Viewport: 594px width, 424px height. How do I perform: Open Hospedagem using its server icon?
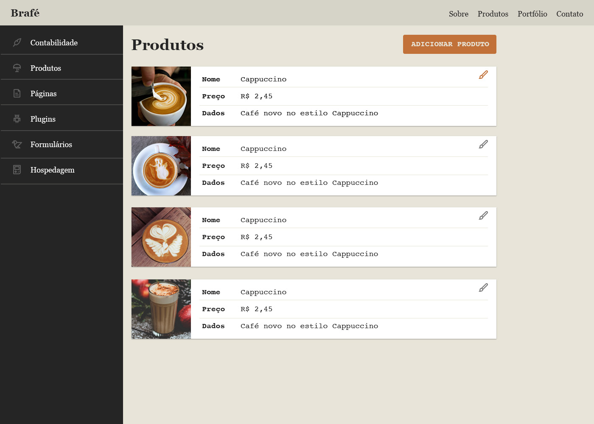(x=17, y=170)
